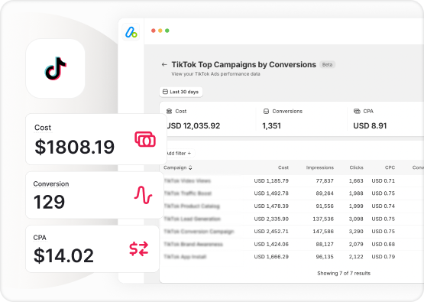This screenshot has height=302, width=424.
Task: Click the USD 12,035.92 total cost value
Action: tap(193, 126)
